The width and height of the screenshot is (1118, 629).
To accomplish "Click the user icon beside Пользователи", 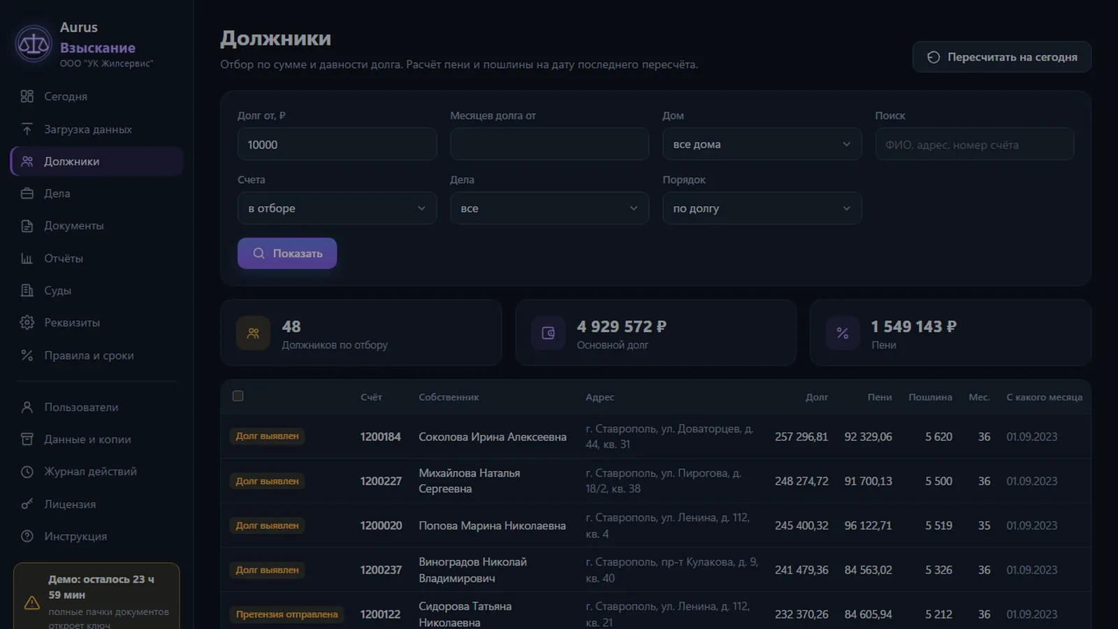I will pyautogui.click(x=27, y=407).
